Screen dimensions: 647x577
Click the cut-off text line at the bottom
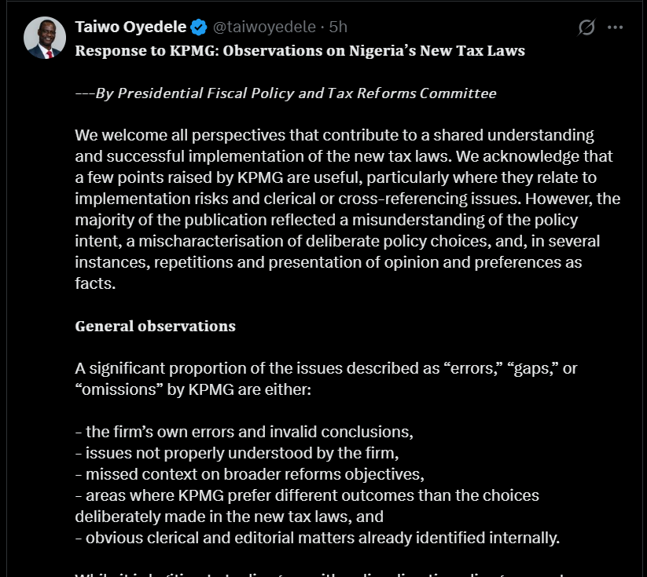tap(314, 574)
